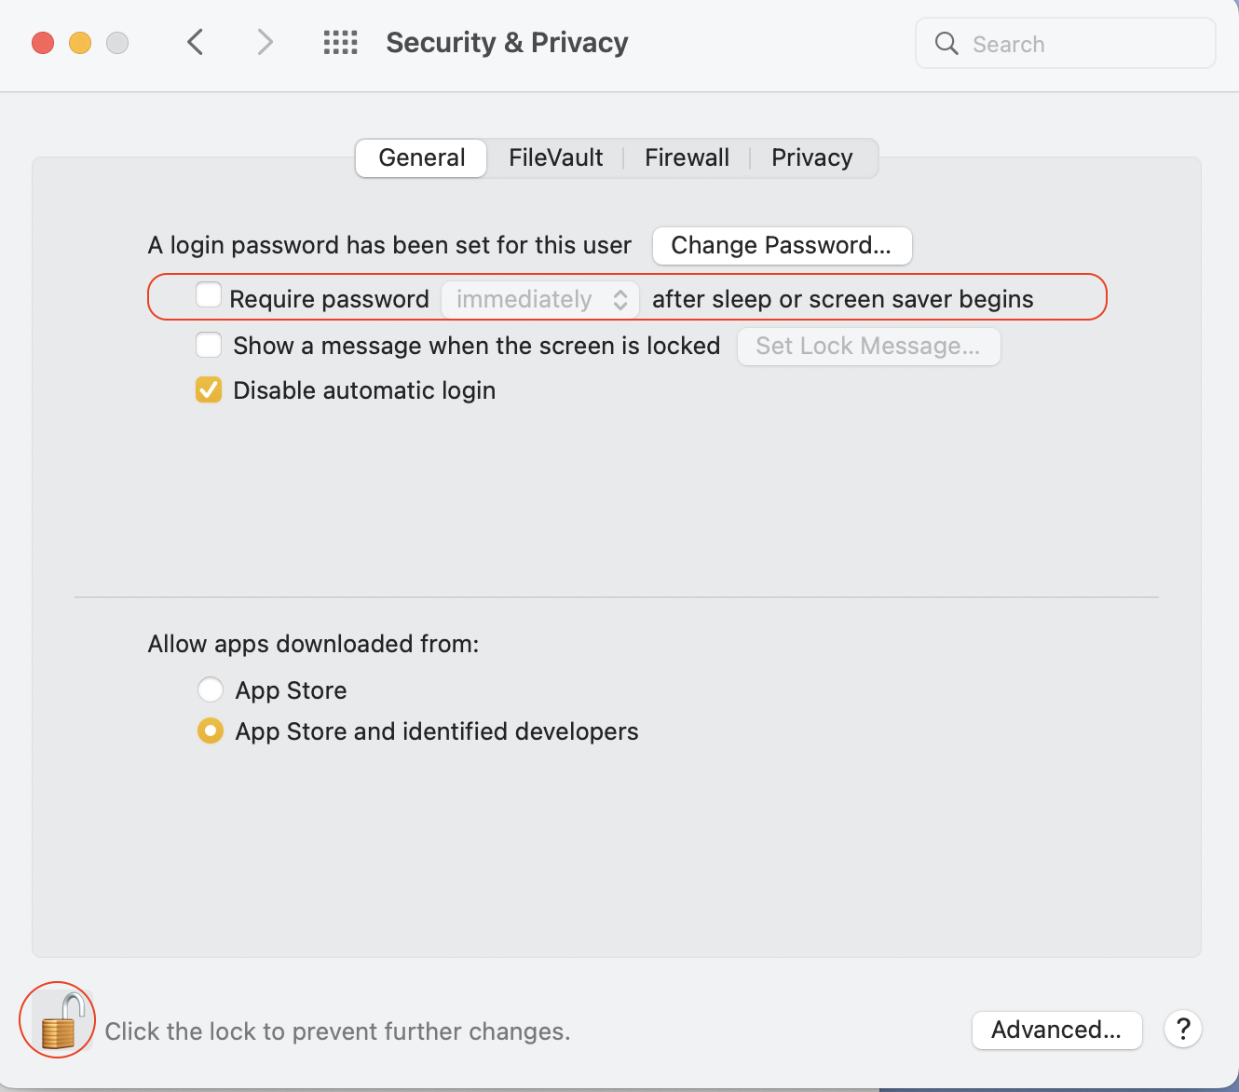Enable the Require password checkbox

click(209, 296)
